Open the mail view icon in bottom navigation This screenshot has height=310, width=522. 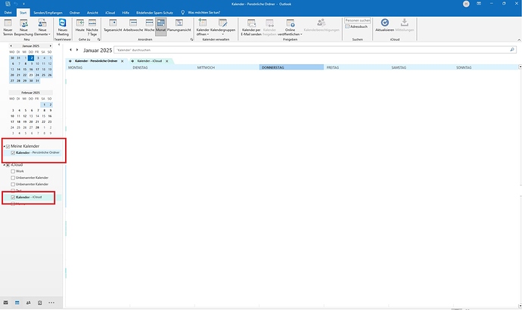point(5,302)
